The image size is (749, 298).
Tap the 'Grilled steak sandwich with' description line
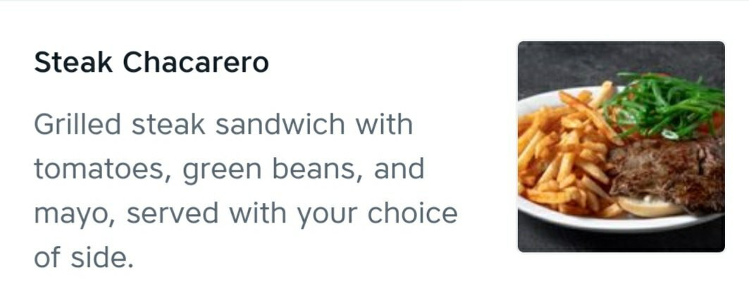[x=223, y=125]
